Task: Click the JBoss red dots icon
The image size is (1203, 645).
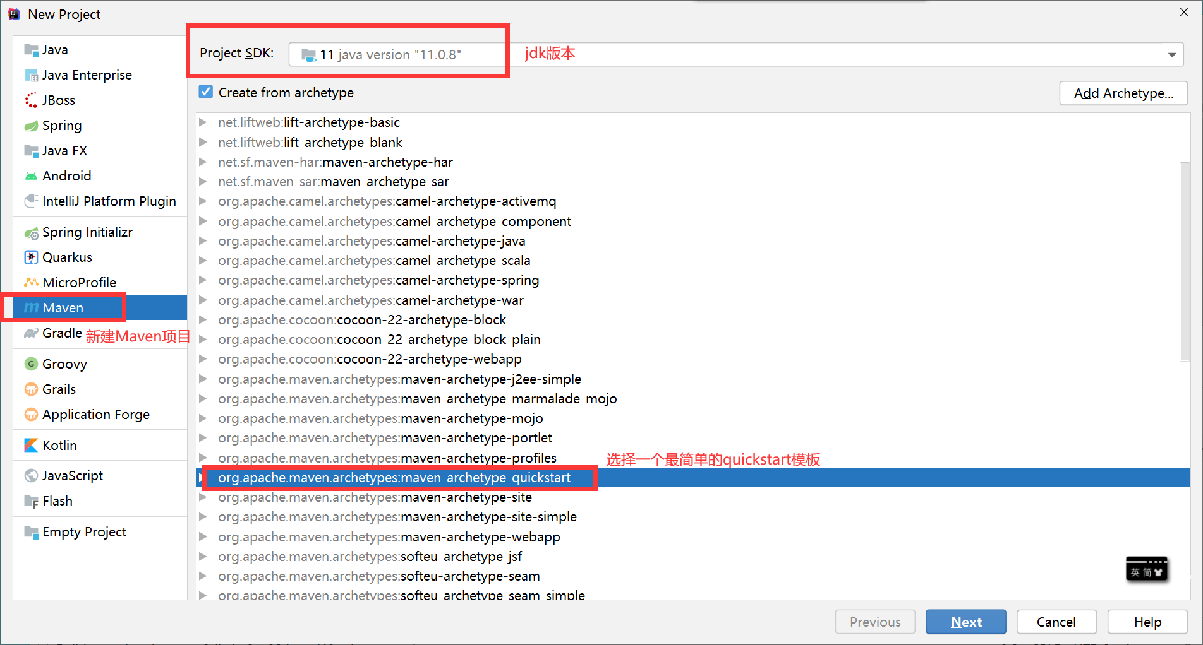Action: 31,100
